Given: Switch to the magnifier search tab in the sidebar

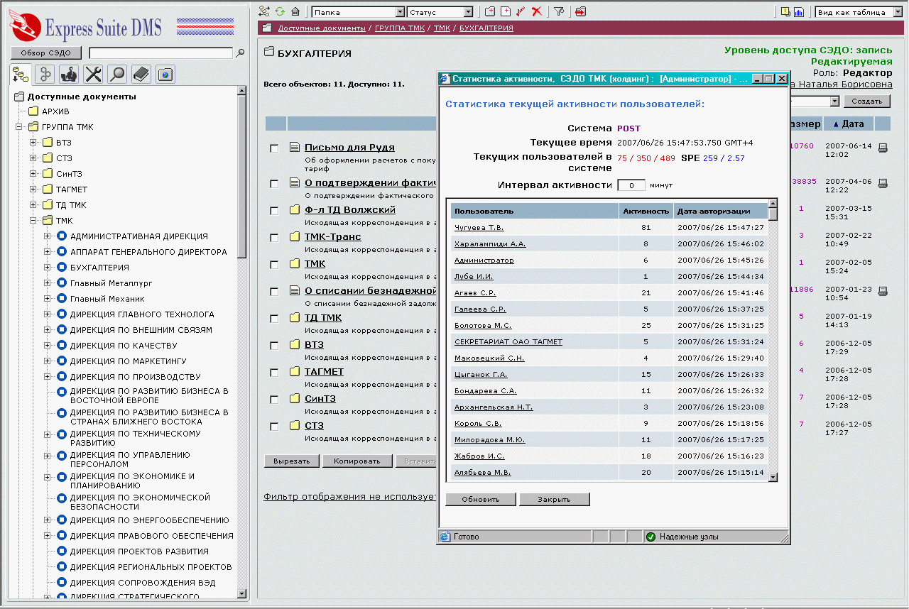Looking at the screenshot, I should tap(117, 74).
